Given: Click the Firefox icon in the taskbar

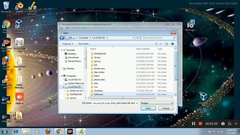Looking at the screenshot, I should tap(48, 132).
